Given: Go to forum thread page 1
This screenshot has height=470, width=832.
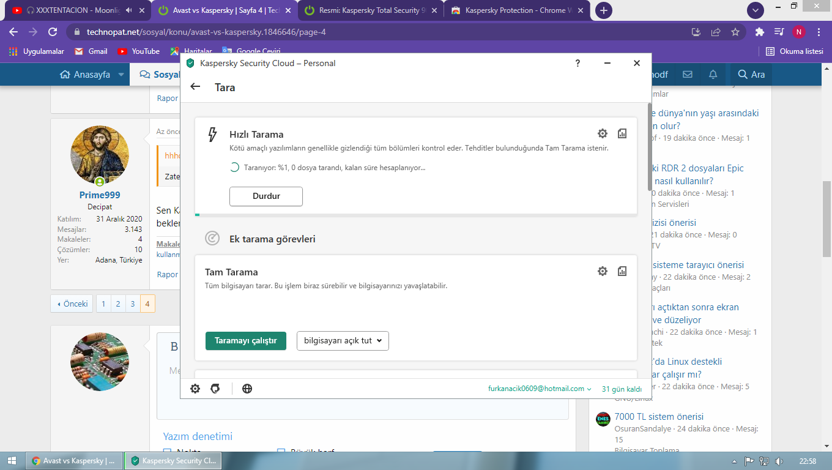Looking at the screenshot, I should [103, 304].
